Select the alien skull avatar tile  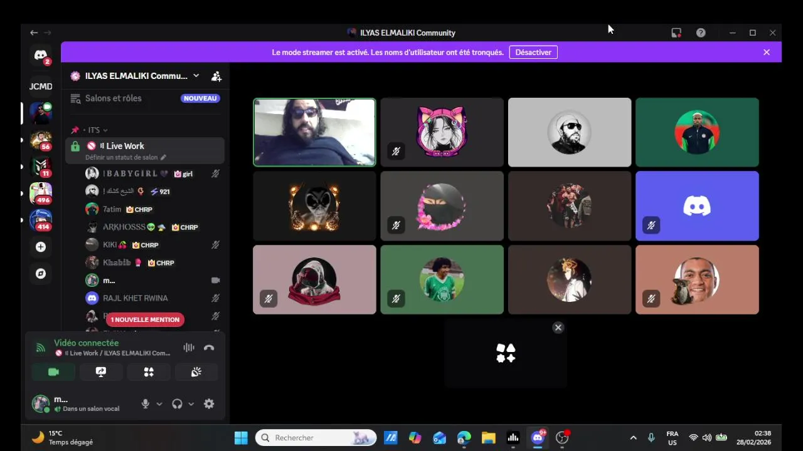[x=314, y=206]
